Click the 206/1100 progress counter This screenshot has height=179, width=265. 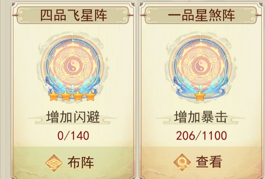point(201,136)
